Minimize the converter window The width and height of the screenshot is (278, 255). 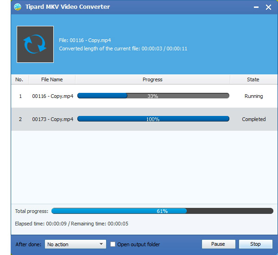[x=256, y=7]
